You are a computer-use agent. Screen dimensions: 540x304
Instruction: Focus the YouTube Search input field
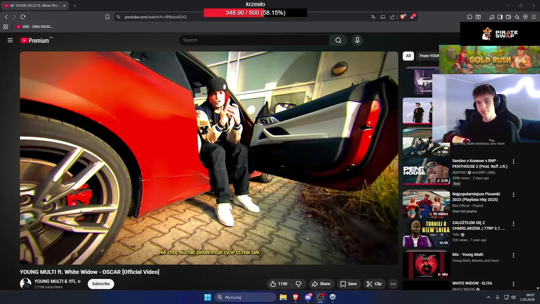(254, 40)
